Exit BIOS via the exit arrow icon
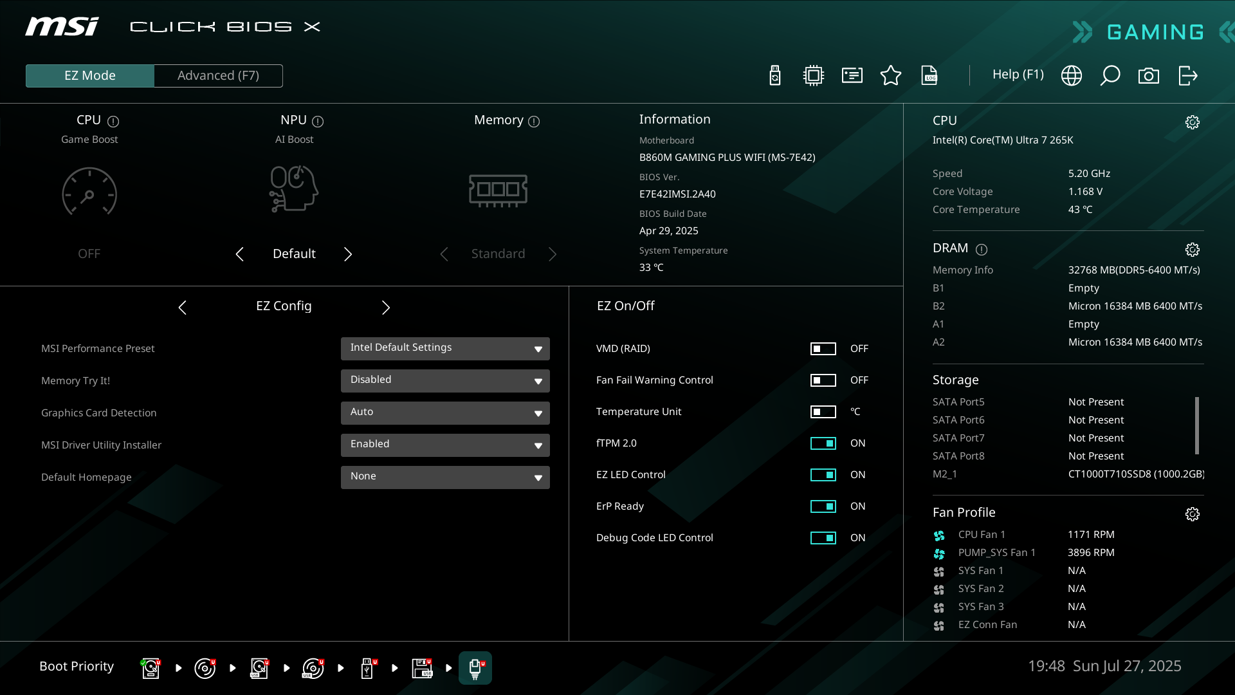The image size is (1235, 695). [x=1188, y=75]
